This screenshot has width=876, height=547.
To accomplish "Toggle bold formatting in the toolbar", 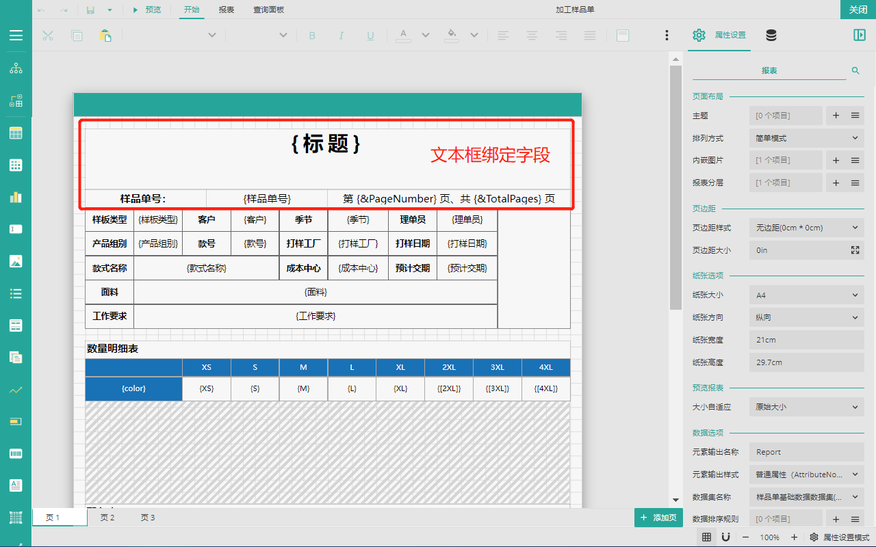I will tap(312, 36).
